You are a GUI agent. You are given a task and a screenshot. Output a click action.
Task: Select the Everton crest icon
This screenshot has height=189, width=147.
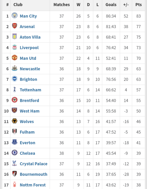tap(15, 142)
